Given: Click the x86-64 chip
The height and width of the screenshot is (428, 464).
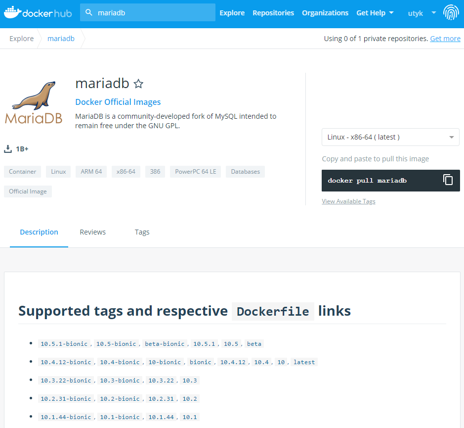Looking at the screenshot, I should tap(126, 172).
